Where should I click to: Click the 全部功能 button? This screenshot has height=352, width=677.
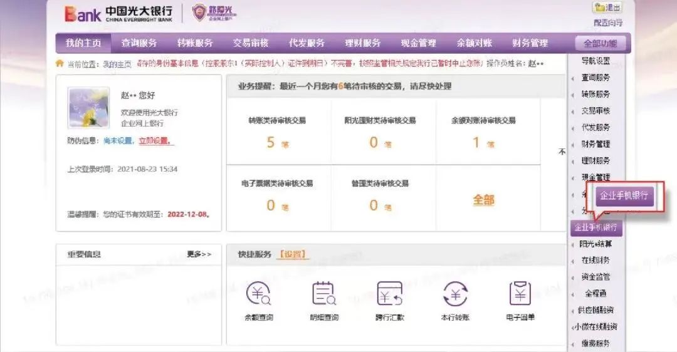pos(600,44)
